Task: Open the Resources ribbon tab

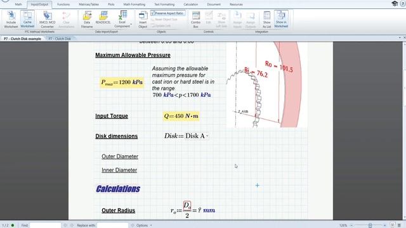Action: [236, 4]
